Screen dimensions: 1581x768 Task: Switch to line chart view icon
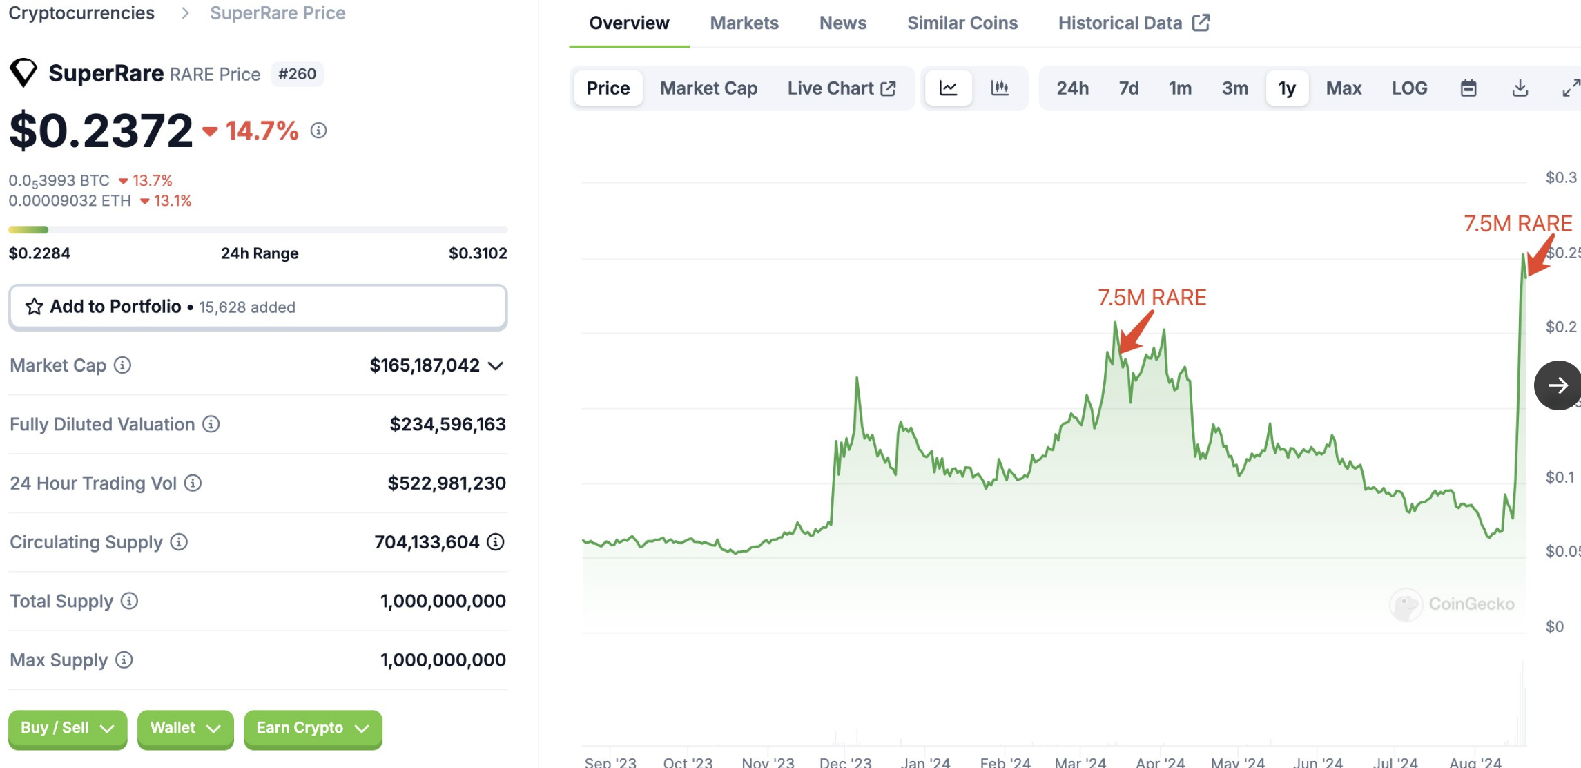click(949, 88)
